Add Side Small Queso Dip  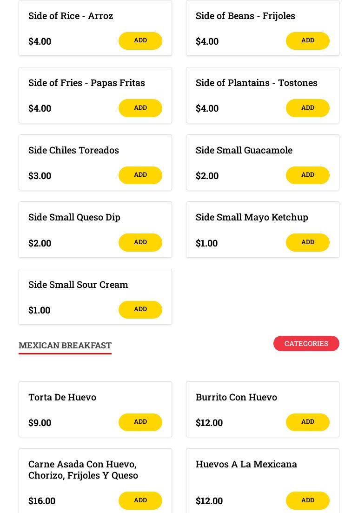(x=140, y=242)
